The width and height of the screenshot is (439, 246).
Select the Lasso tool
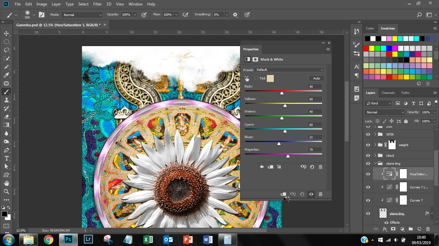(x=6, y=50)
